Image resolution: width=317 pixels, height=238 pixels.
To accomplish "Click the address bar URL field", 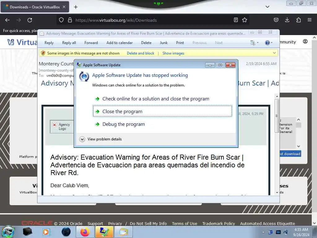I will [154, 20].
